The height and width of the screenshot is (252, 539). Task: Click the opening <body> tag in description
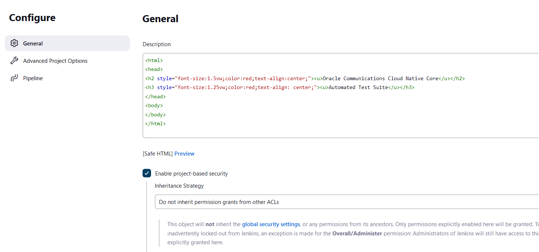click(154, 106)
